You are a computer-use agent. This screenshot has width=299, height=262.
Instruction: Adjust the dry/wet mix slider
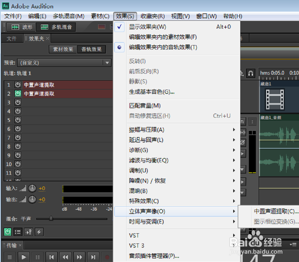pos(51,219)
